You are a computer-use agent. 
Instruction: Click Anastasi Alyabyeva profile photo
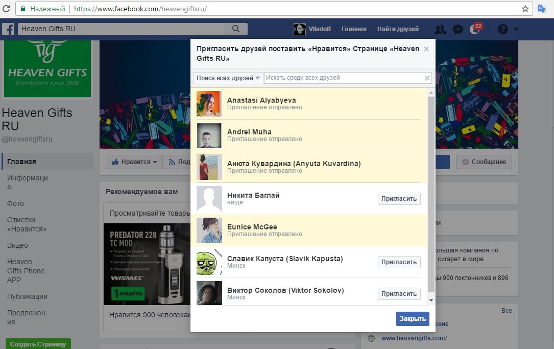209,104
